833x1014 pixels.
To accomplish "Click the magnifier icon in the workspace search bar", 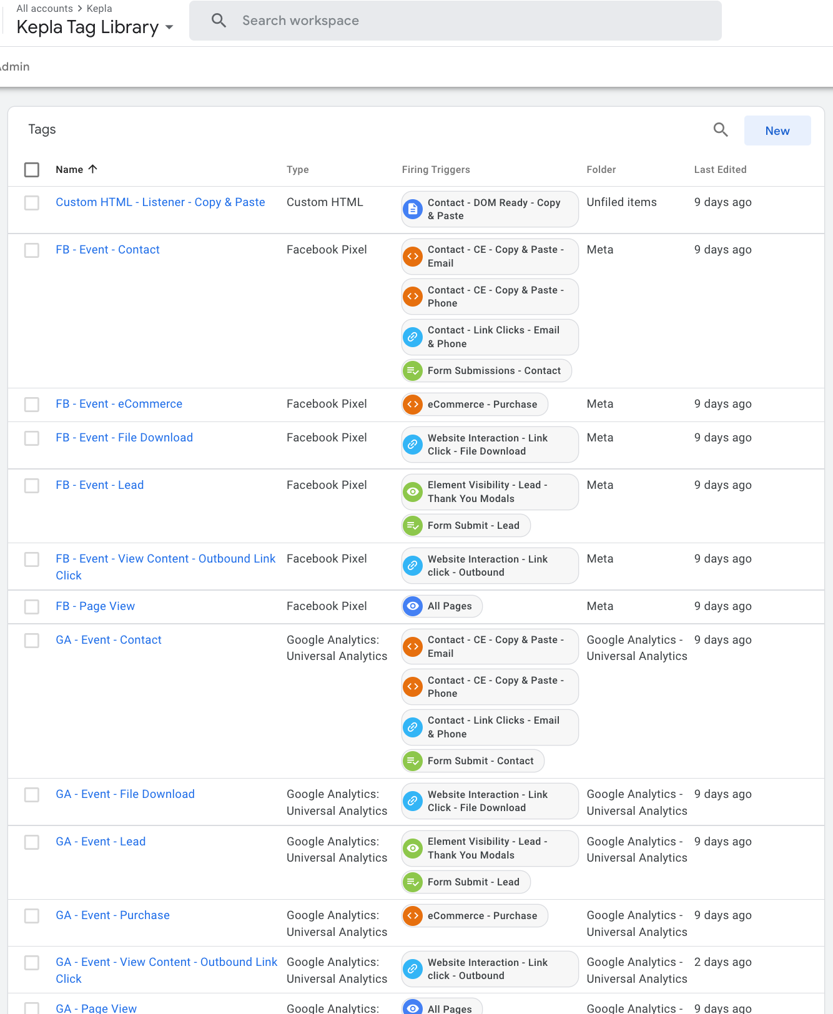I will point(219,21).
